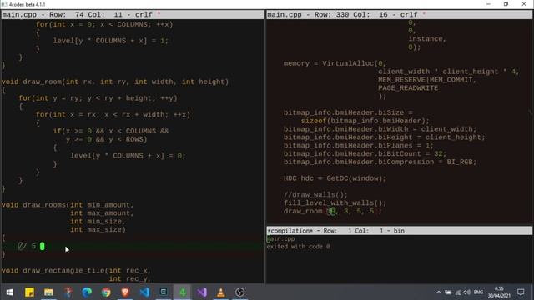Viewport: 534px width, 300px height.
Task: Click 'for(int x = rx; x < rx + width; ++x)'
Action: click(113, 115)
